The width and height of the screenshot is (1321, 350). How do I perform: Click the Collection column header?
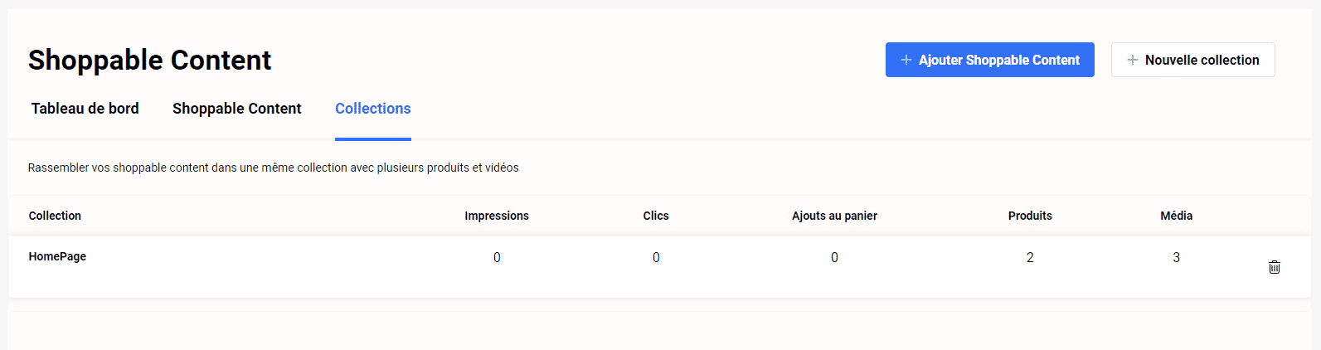coord(55,216)
